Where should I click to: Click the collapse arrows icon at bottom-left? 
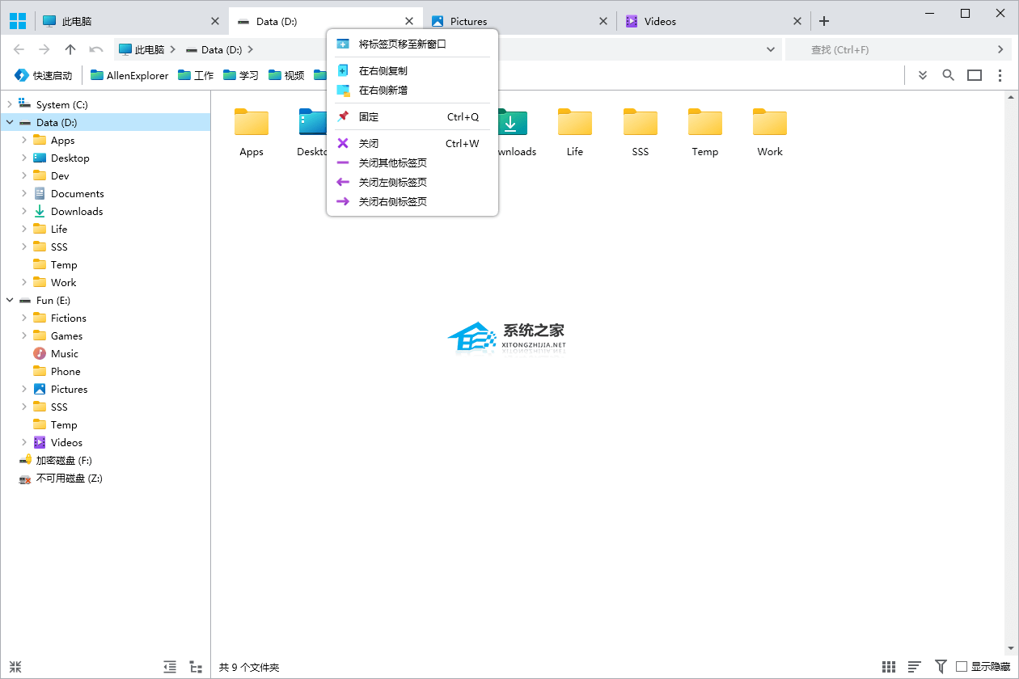[x=15, y=667]
